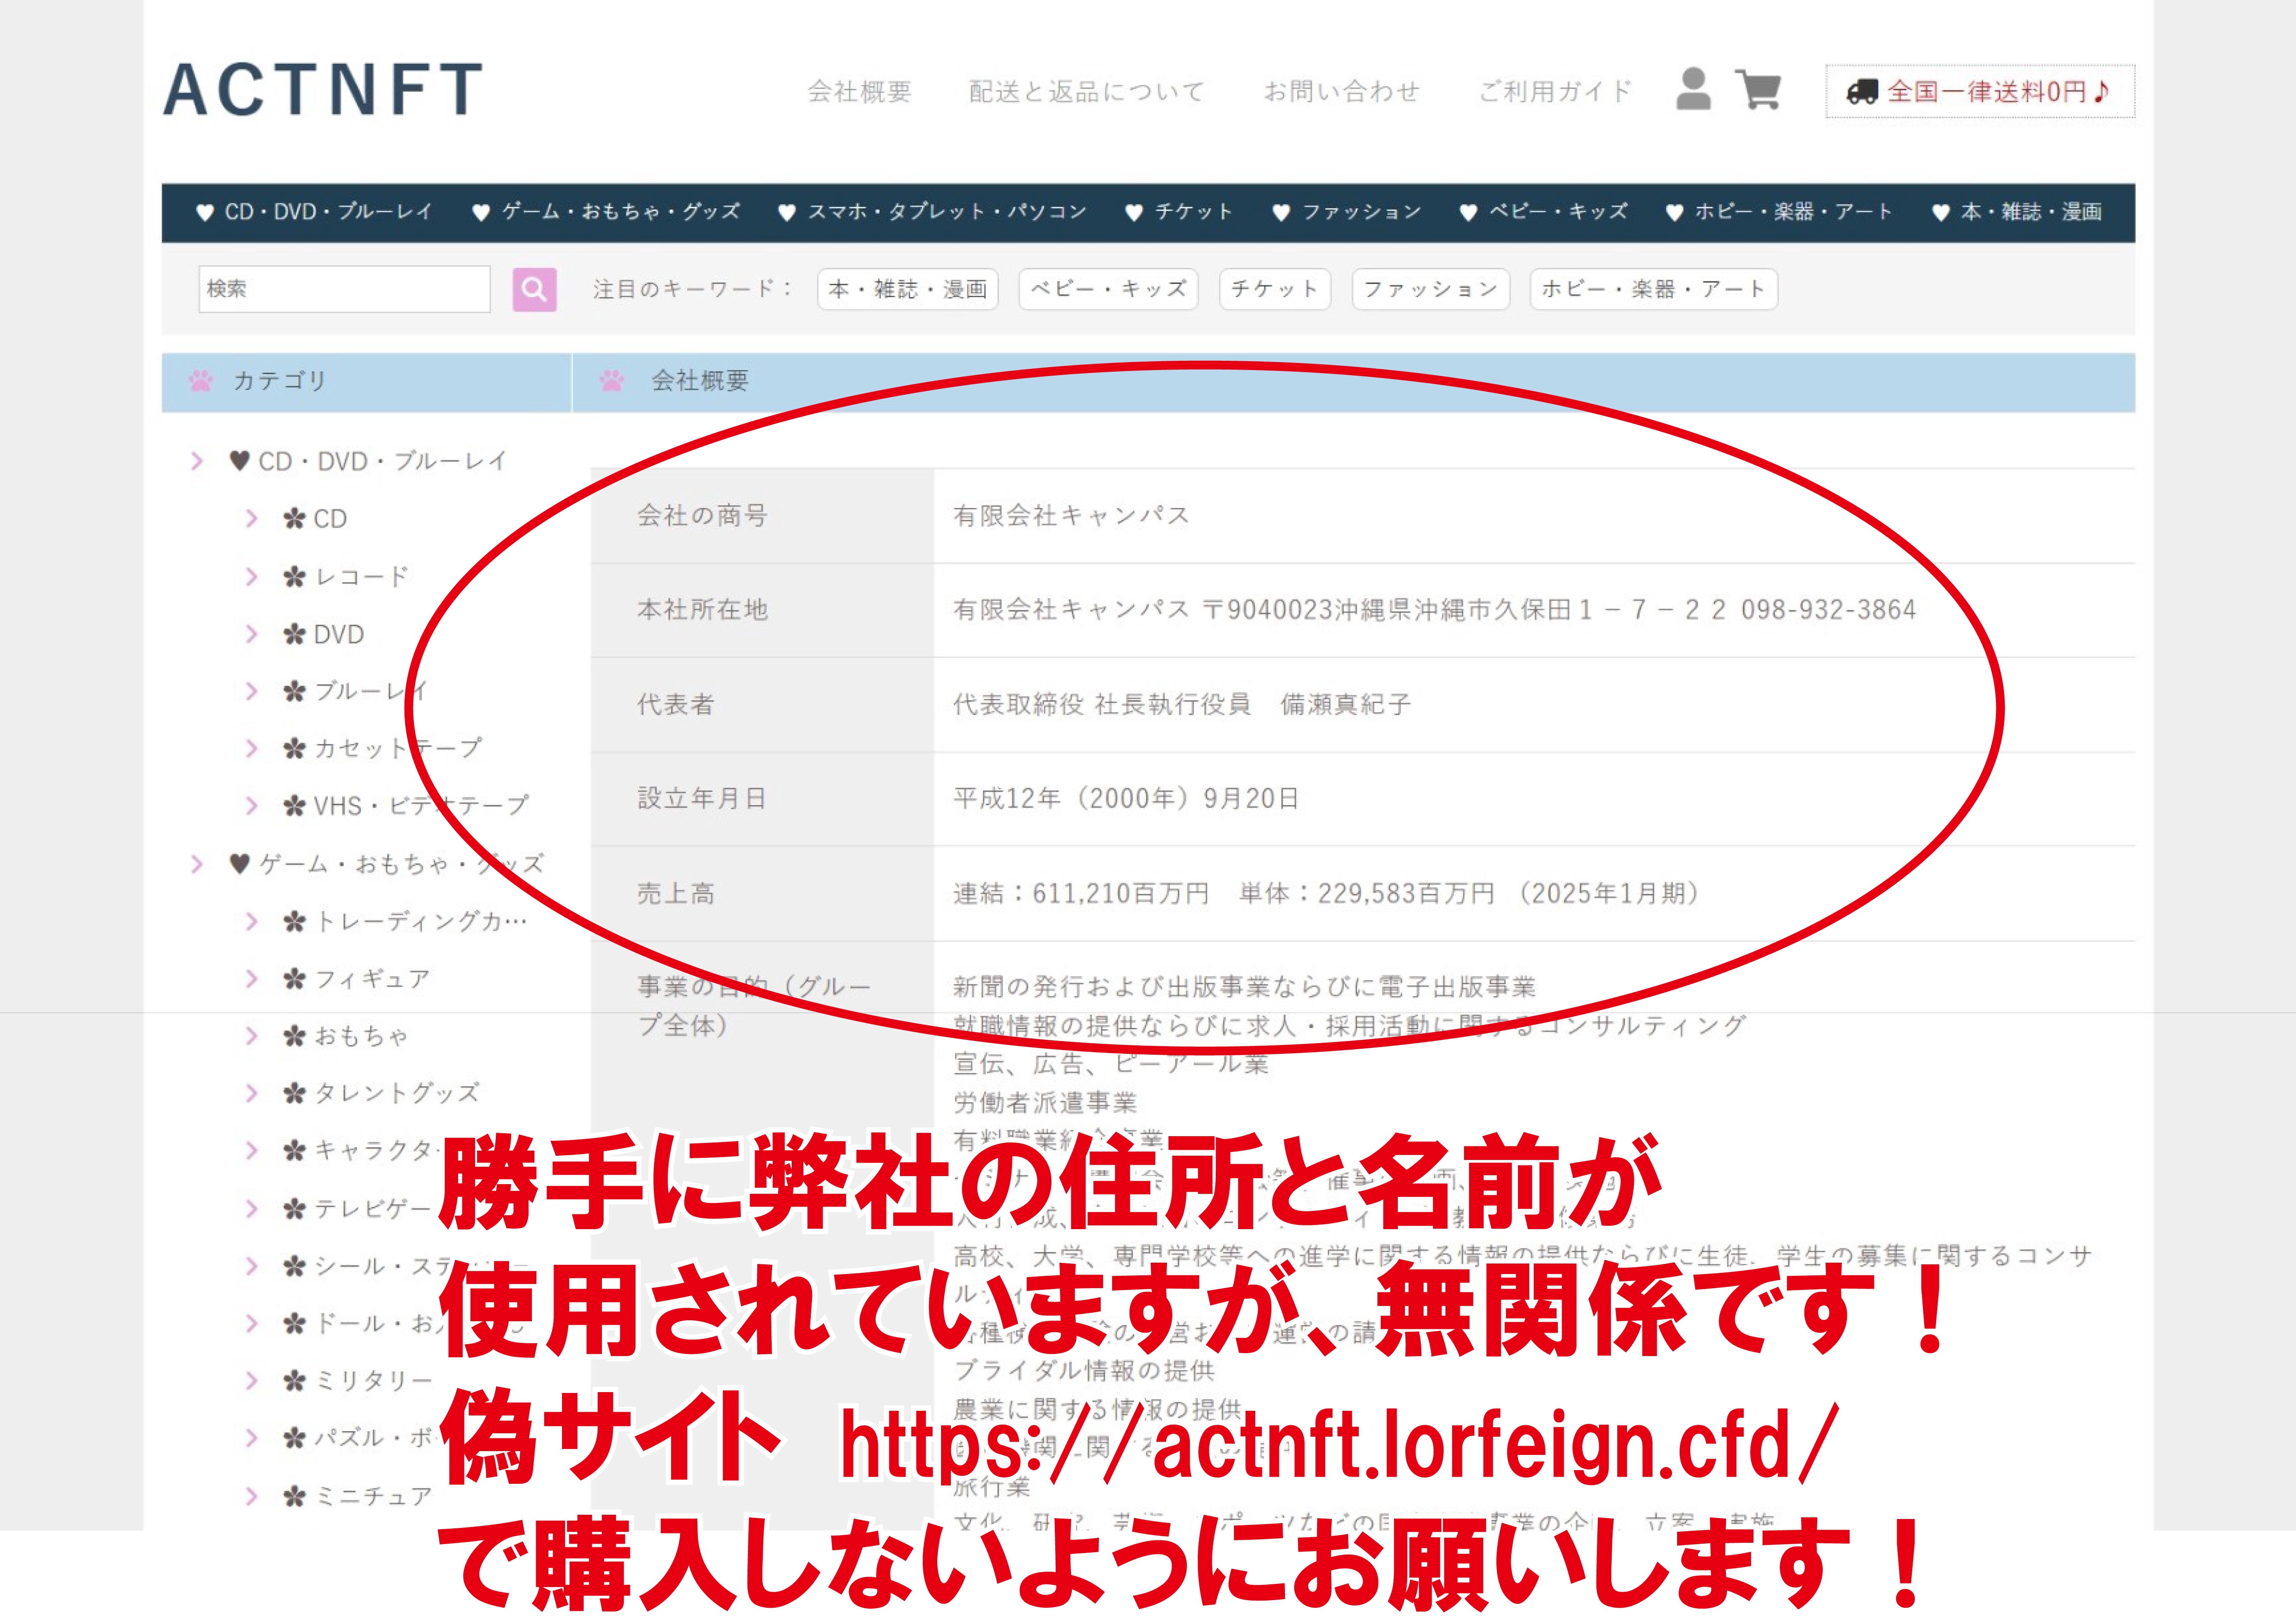Viewport: 2296px width, 1623px height.
Task: Select keyword tag ファッション
Action: pos(1430,289)
